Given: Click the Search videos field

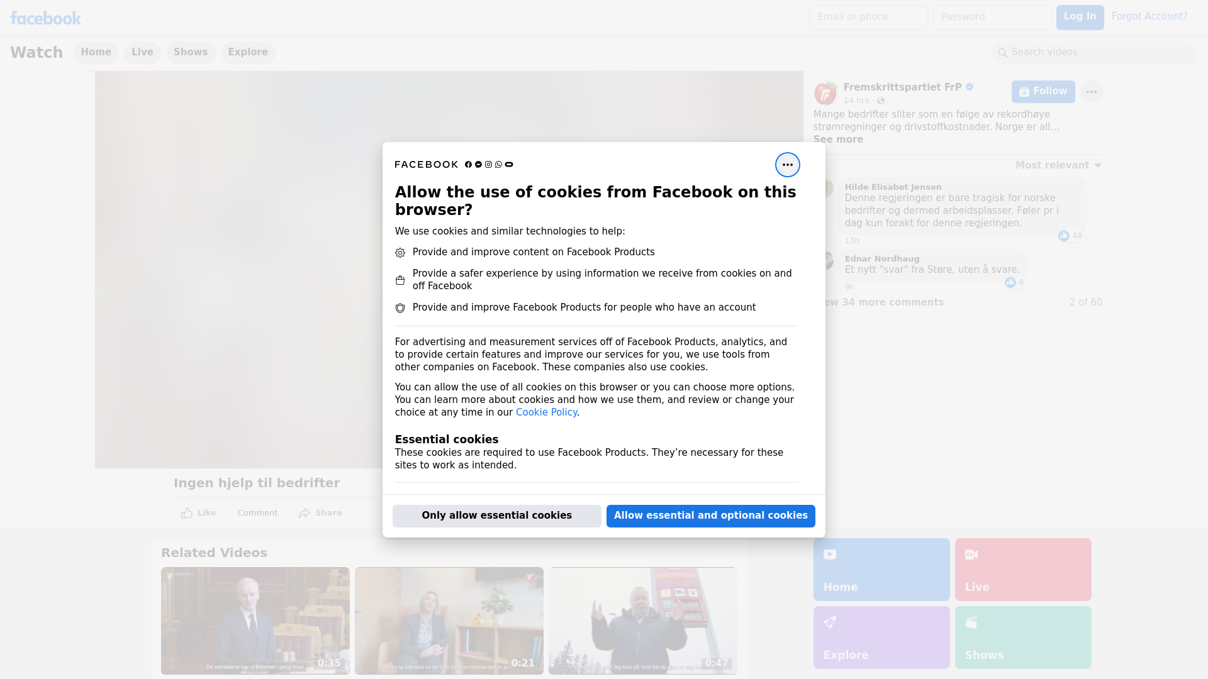Looking at the screenshot, I should click(1094, 53).
